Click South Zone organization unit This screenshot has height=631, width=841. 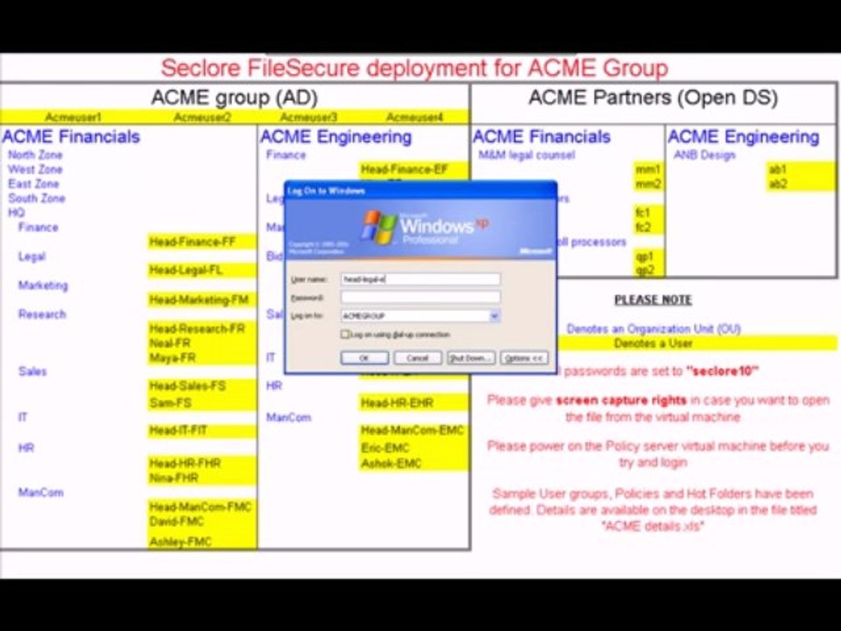coord(37,199)
